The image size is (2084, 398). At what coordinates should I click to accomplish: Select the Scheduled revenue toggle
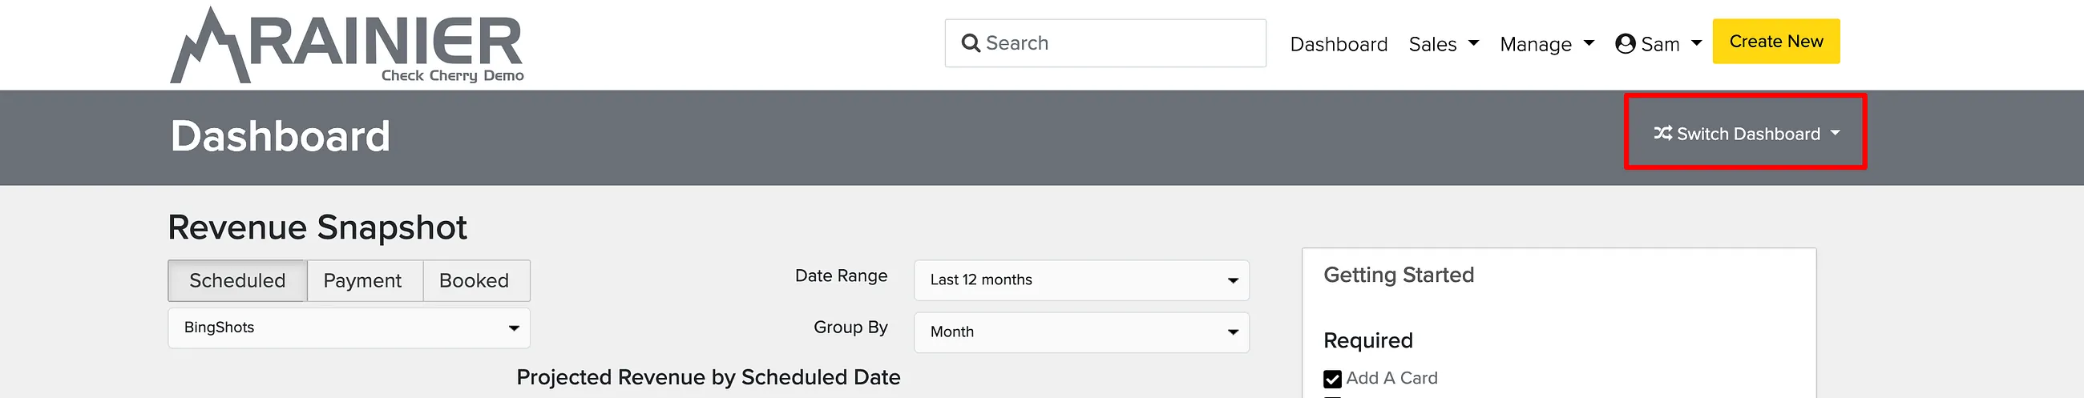pyautogui.click(x=237, y=281)
